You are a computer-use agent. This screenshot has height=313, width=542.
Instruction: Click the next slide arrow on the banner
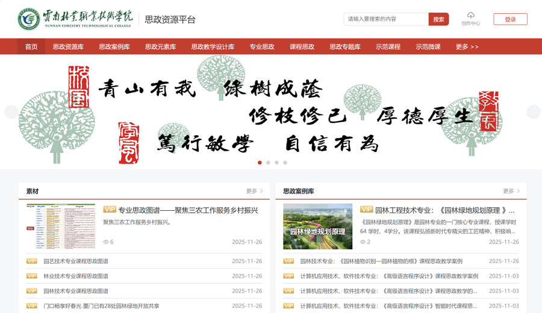pyautogui.click(x=533, y=112)
